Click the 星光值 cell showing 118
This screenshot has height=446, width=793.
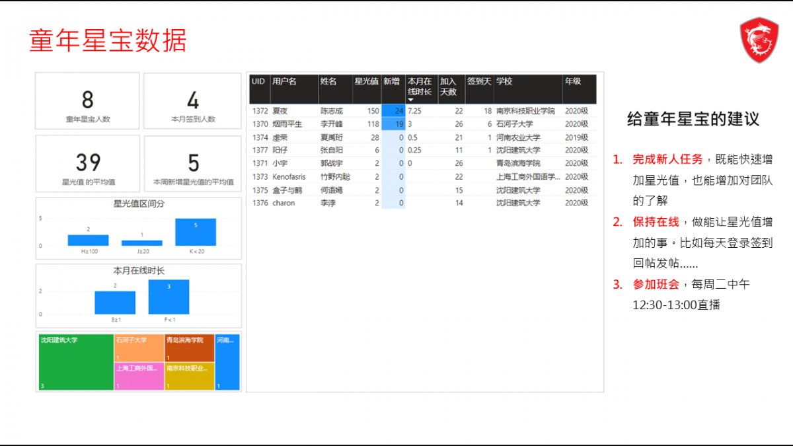373,124
